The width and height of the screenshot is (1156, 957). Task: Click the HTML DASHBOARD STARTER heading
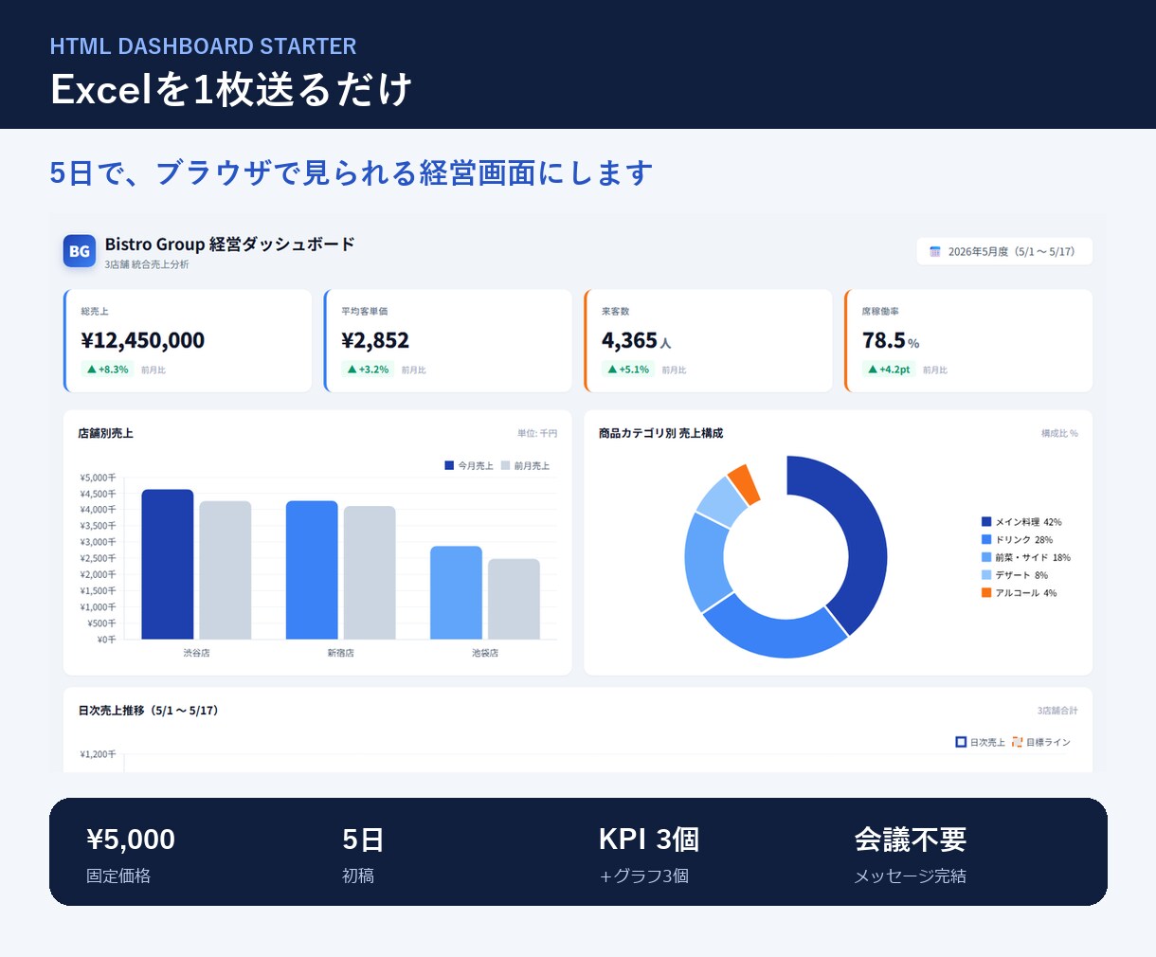click(x=203, y=46)
